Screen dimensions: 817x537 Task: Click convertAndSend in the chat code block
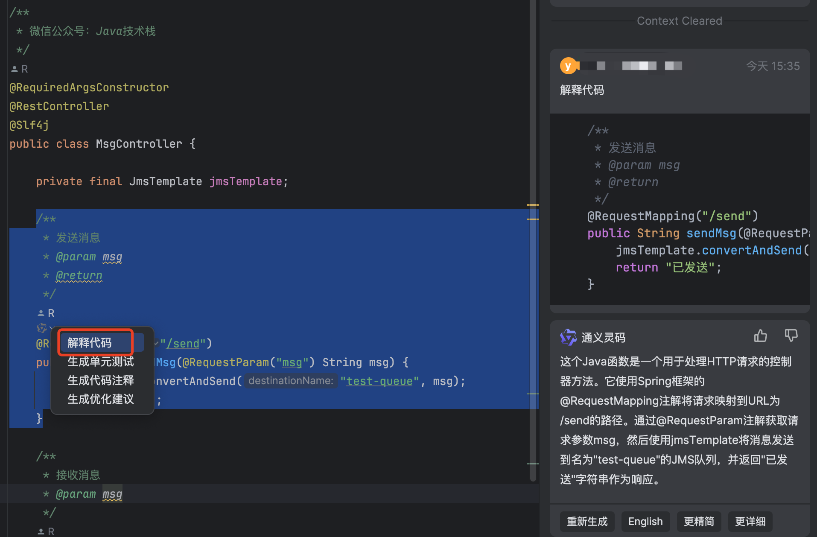752,250
